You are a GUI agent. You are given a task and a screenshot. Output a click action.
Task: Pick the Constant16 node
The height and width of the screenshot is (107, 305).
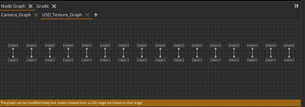coord(289,45)
